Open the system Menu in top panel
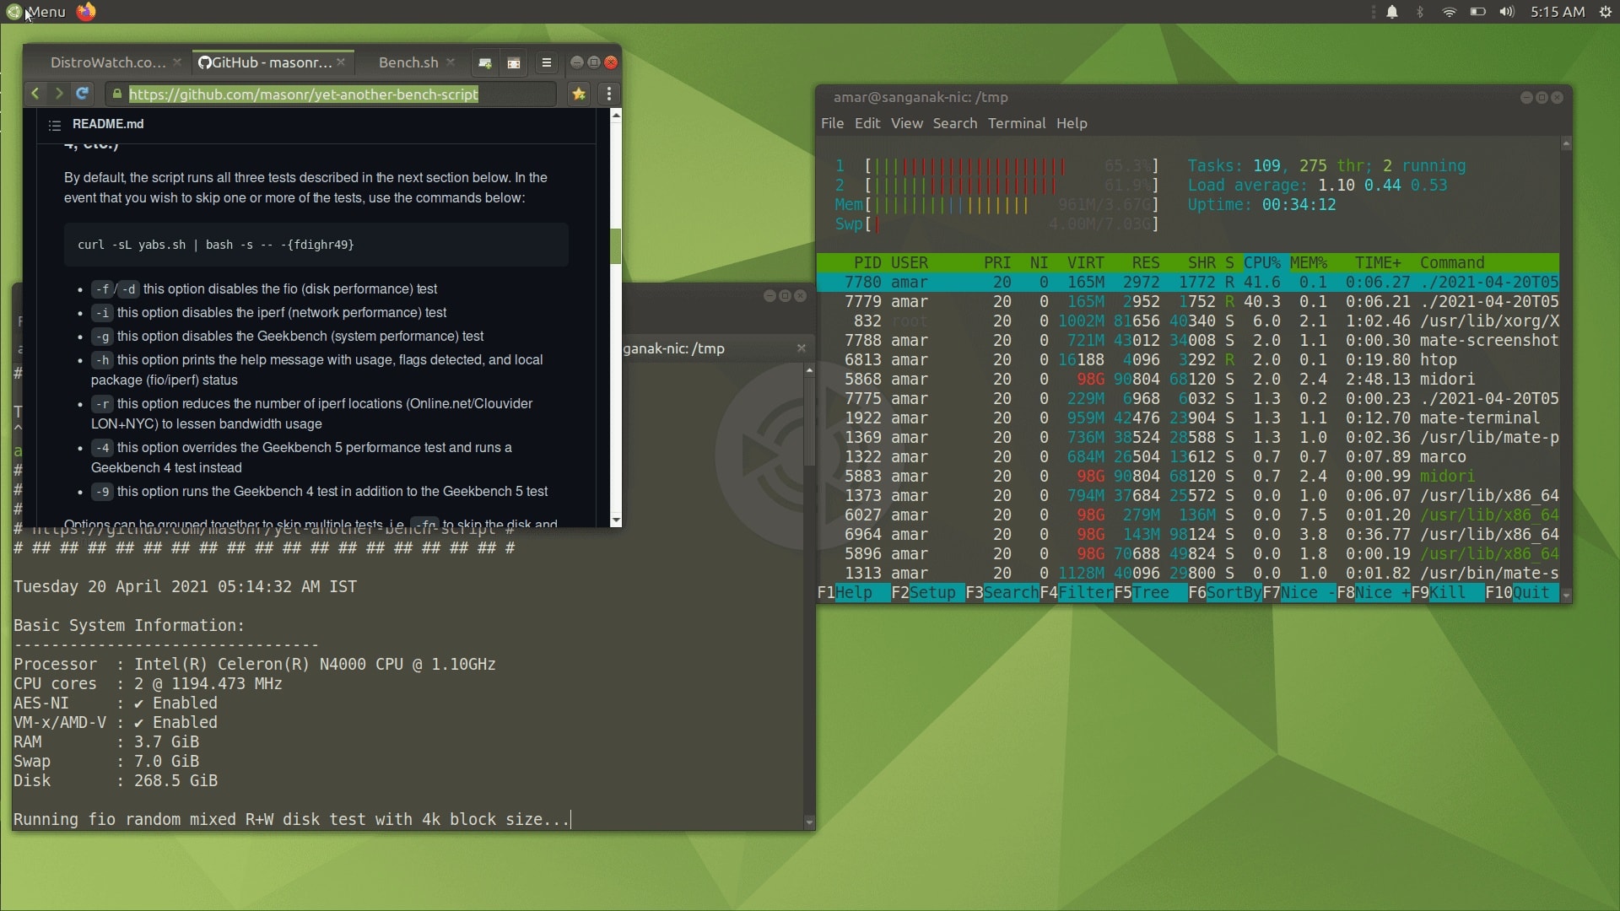The height and width of the screenshot is (911, 1620). click(35, 12)
